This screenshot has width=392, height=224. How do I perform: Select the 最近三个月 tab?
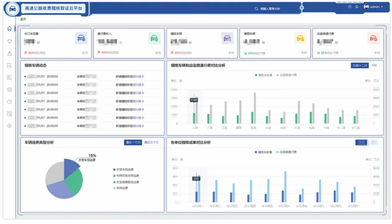point(151,142)
